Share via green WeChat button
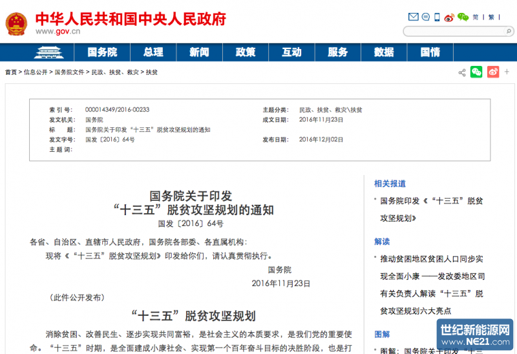Image resolution: width=517 pixels, height=354 pixels. click(x=476, y=72)
